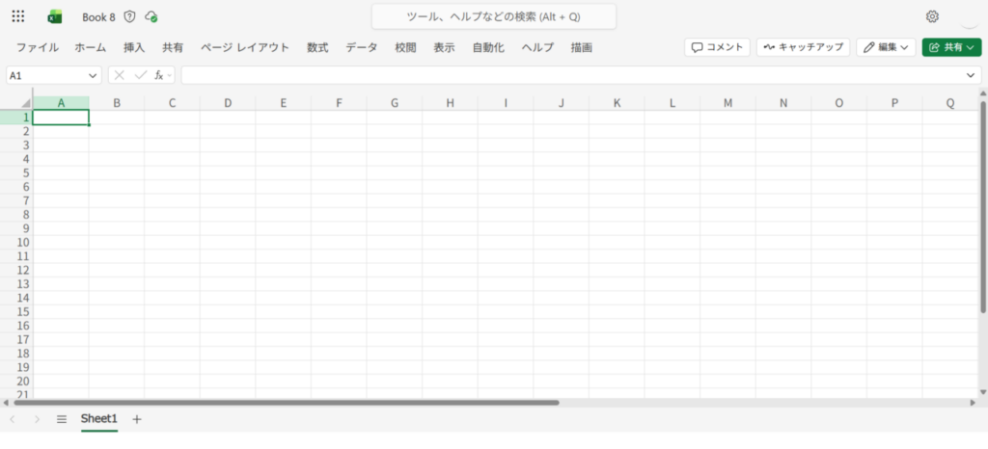This screenshot has height=449, width=988.
Task: Expand the formula bar chevron
Action: coord(971,75)
